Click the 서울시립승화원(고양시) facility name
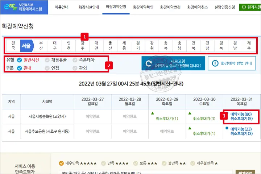 [47, 116]
